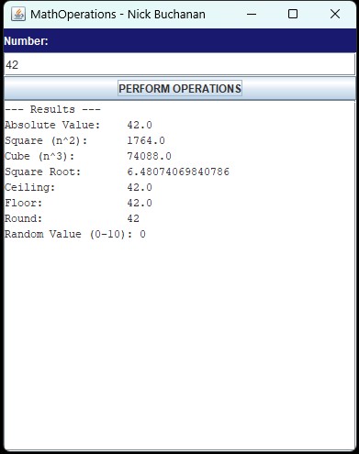Screen dimensions: 359x454
Task: Click the 'Round:' label text
Action: (24, 218)
